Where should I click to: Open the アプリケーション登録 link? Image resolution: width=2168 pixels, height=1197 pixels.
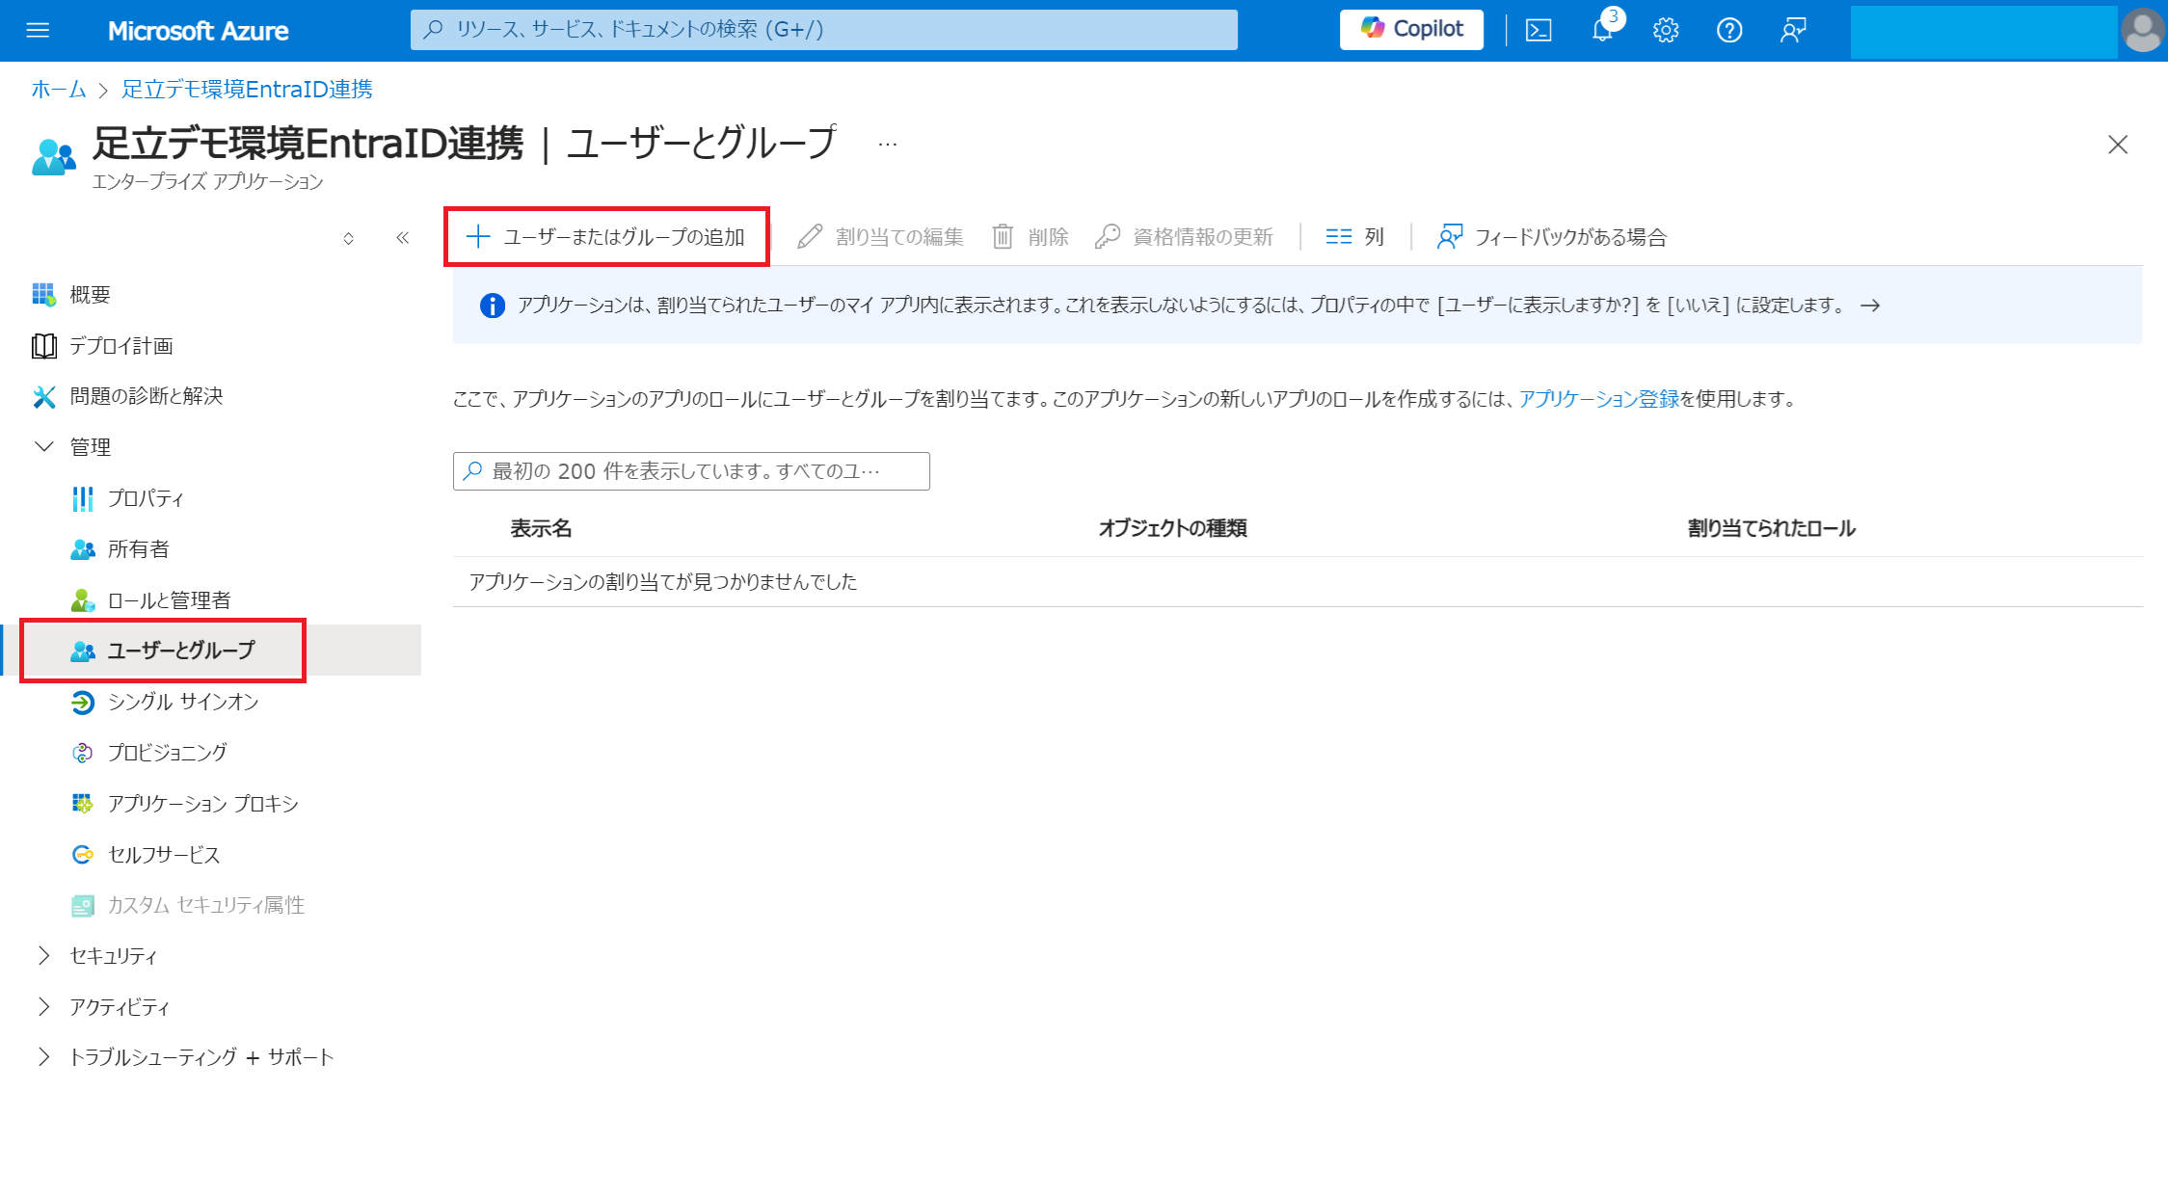[x=1598, y=399]
